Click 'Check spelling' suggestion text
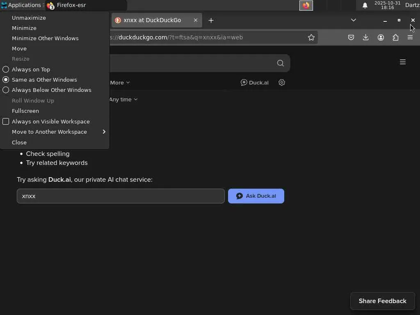The height and width of the screenshot is (315, 420). pos(48,154)
